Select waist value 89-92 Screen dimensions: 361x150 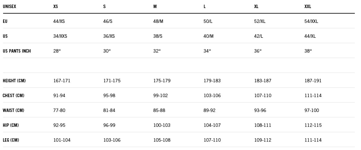tap(209, 110)
